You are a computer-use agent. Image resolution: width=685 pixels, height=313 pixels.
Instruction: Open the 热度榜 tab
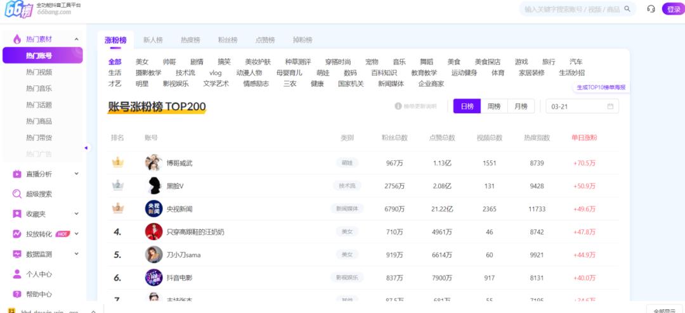190,40
